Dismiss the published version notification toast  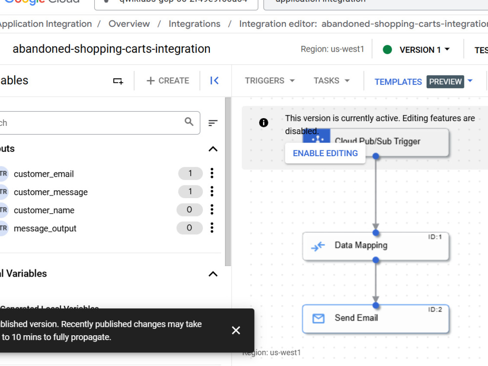coord(236,330)
